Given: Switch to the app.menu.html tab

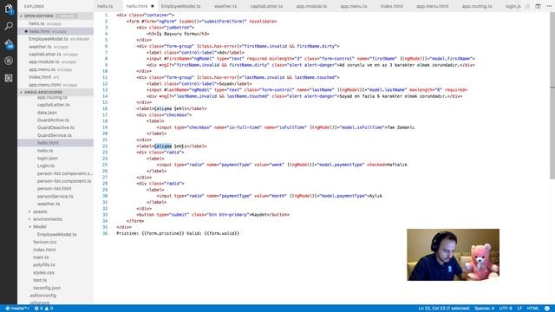Looking at the screenshot, I should 432,6.
